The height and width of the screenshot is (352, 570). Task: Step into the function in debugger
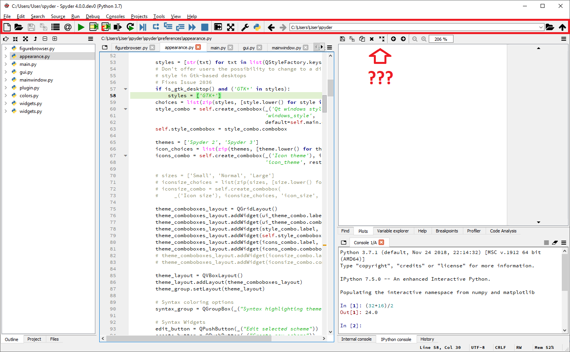tap(168, 27)
